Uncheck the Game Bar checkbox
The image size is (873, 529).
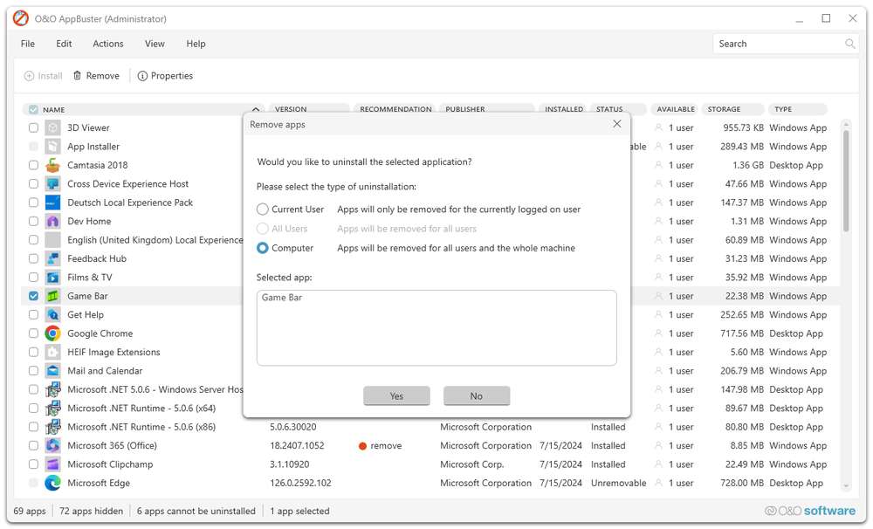[33, 296]
